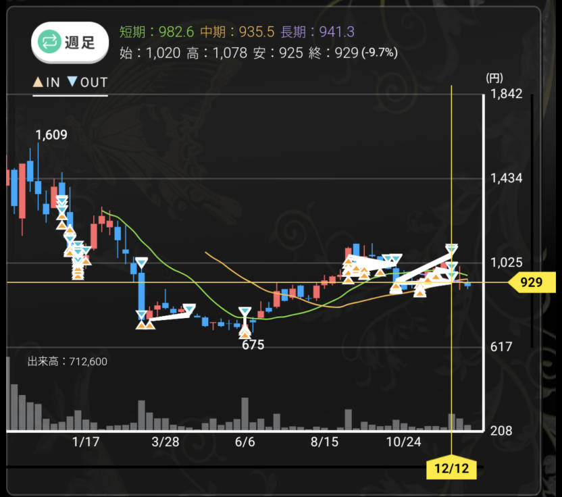Screen dimensions: 562x497
Task: Tap the OUT marker above the 12/12 line
Action: point(452,248)
